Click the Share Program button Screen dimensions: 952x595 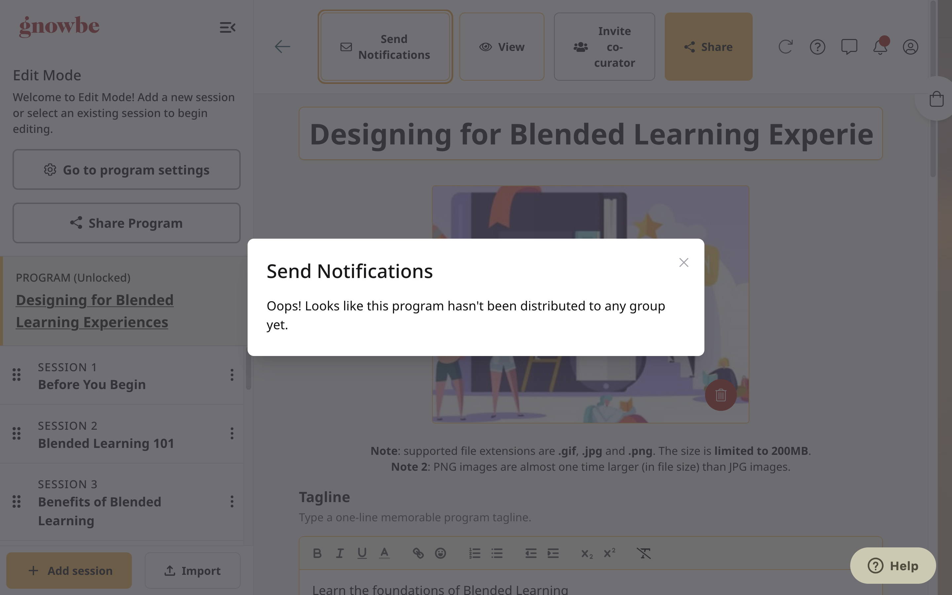(126, 223)
